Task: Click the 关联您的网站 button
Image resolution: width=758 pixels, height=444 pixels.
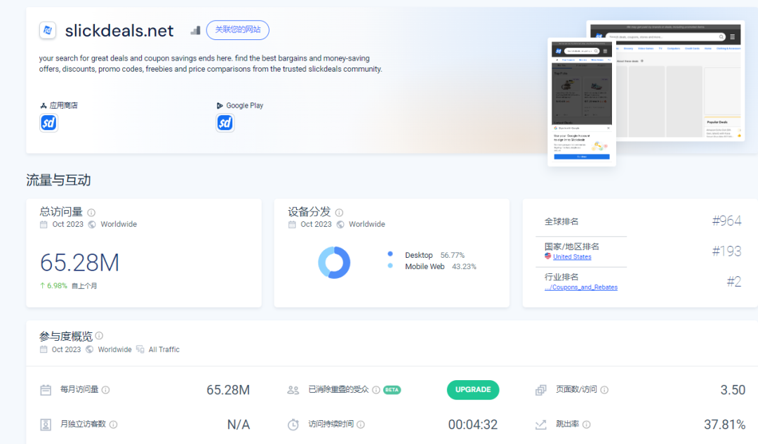Action: tap(237, 30)
